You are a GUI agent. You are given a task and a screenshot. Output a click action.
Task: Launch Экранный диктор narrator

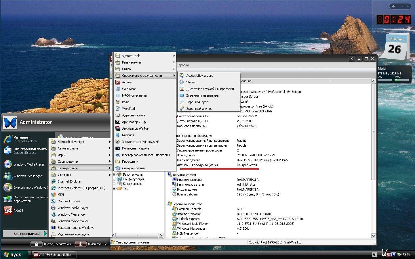209,109
